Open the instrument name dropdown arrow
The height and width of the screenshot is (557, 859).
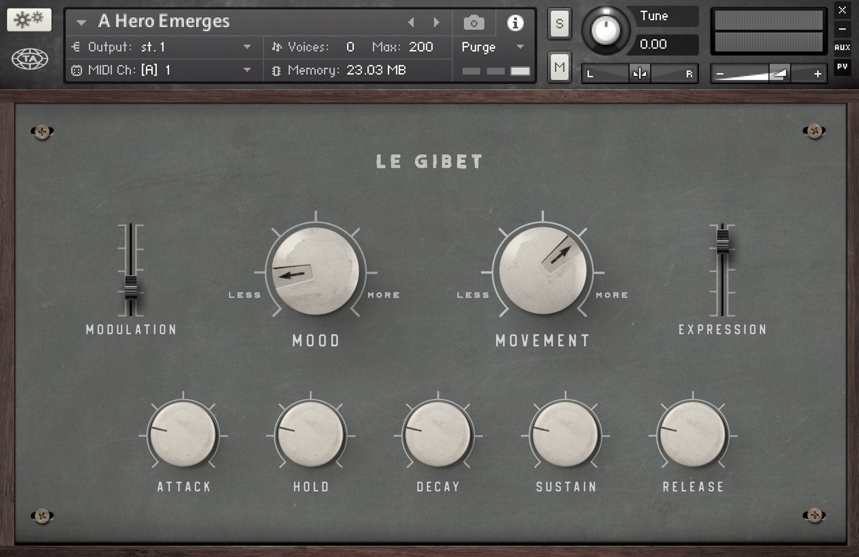tap(81, 23)
